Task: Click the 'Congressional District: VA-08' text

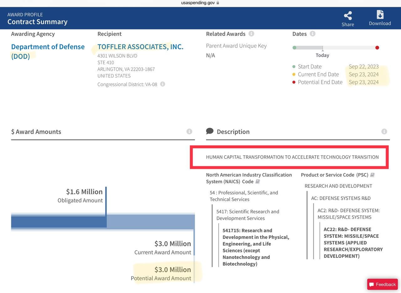Action: click(127, 84)
